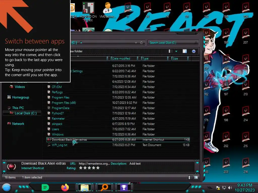Click the change view icon in Explorer
The height and width of the screenshot is (193, 258).
click(x=171, y=51)
